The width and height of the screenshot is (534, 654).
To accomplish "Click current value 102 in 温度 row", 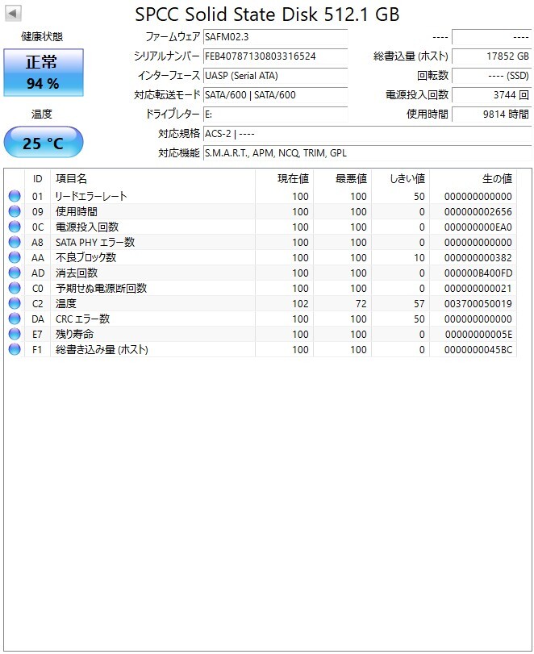I will tap(300, 303).
